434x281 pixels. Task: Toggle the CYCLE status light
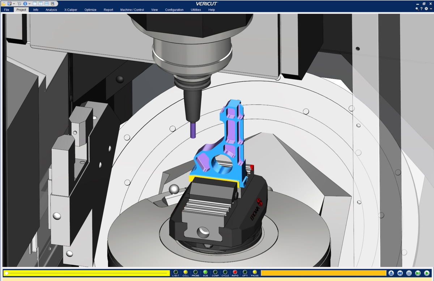point(225,272)
